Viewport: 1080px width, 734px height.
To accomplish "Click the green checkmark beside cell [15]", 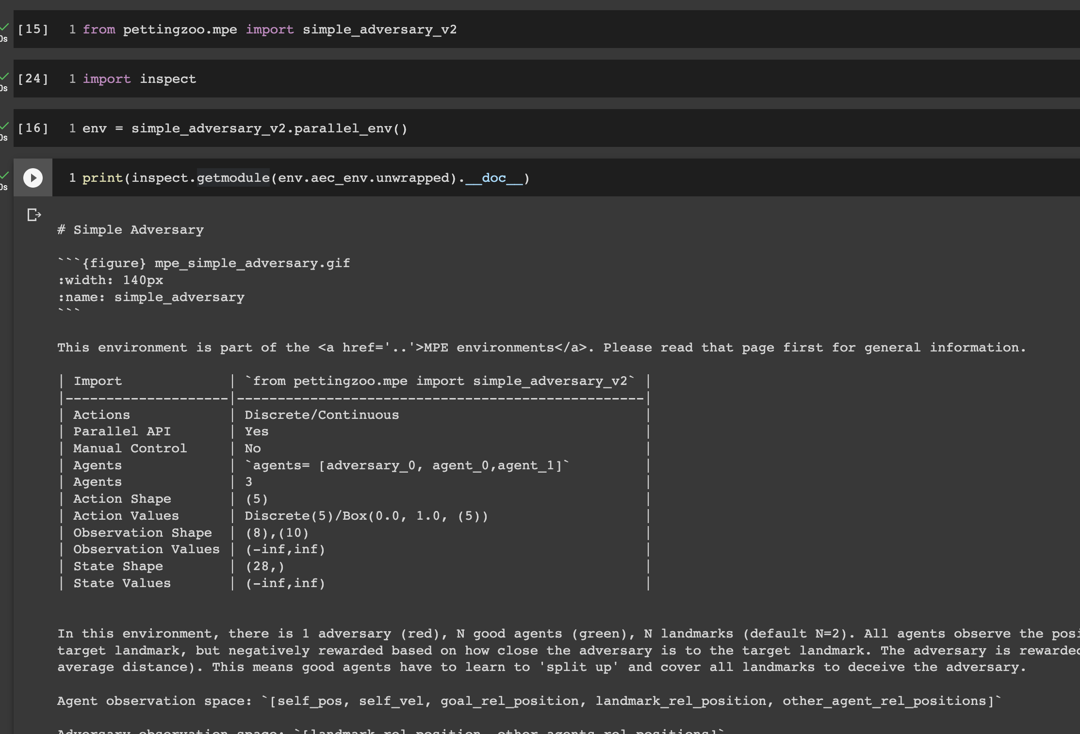I will tap(4, 28).
